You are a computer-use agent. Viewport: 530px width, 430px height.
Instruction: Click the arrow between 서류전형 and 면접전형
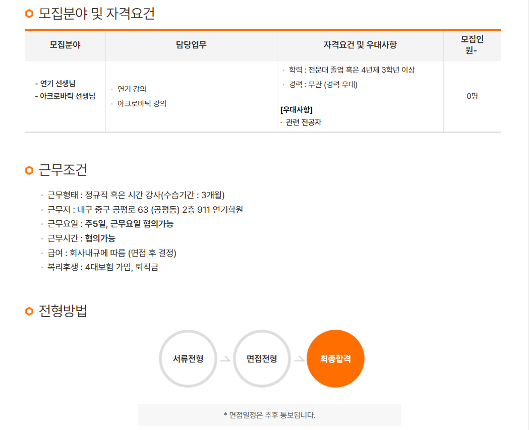pos(225,359)
